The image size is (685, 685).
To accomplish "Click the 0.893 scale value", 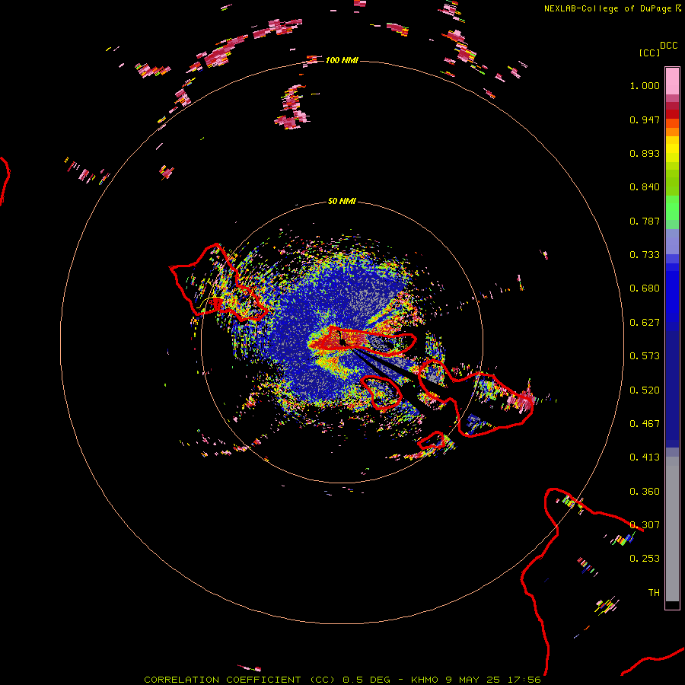I will click(645, 153).
